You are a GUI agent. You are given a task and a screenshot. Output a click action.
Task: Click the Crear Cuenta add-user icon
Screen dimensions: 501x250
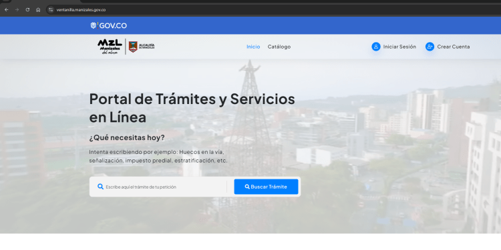[x=430, y=47]
